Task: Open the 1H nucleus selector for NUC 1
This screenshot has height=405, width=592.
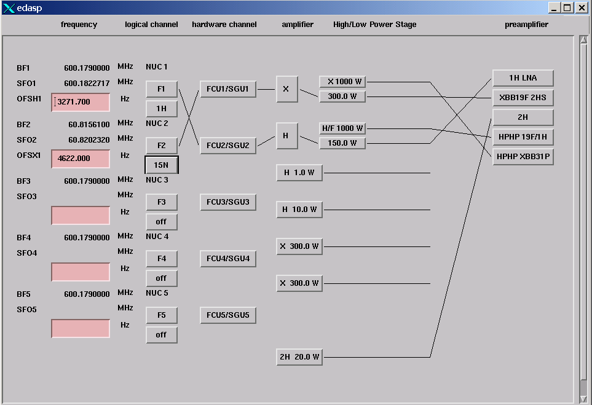Action: click(x=161, y=109)
